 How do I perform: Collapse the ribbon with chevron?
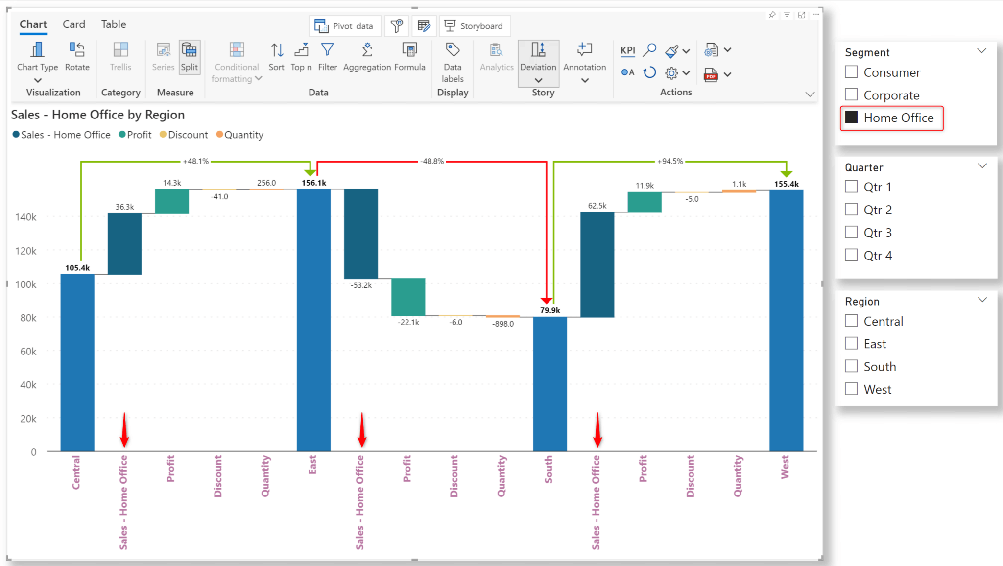[x=810, y=94]
